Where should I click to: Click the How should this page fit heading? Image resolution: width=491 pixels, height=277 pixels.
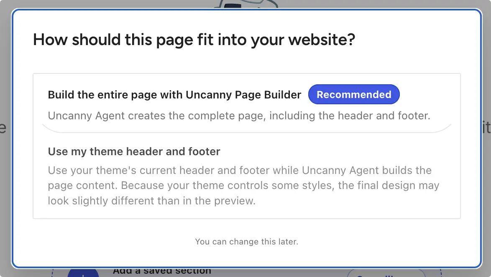click(194, 40)
